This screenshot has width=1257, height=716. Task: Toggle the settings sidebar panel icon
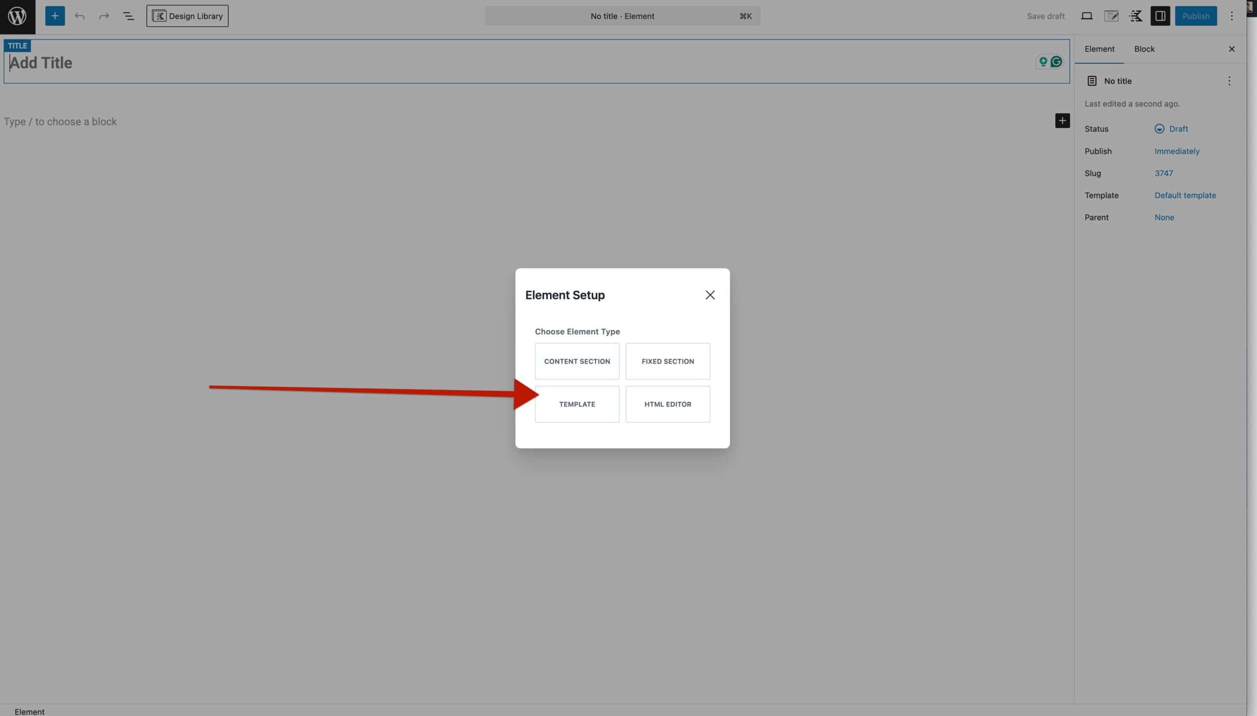1160,16
